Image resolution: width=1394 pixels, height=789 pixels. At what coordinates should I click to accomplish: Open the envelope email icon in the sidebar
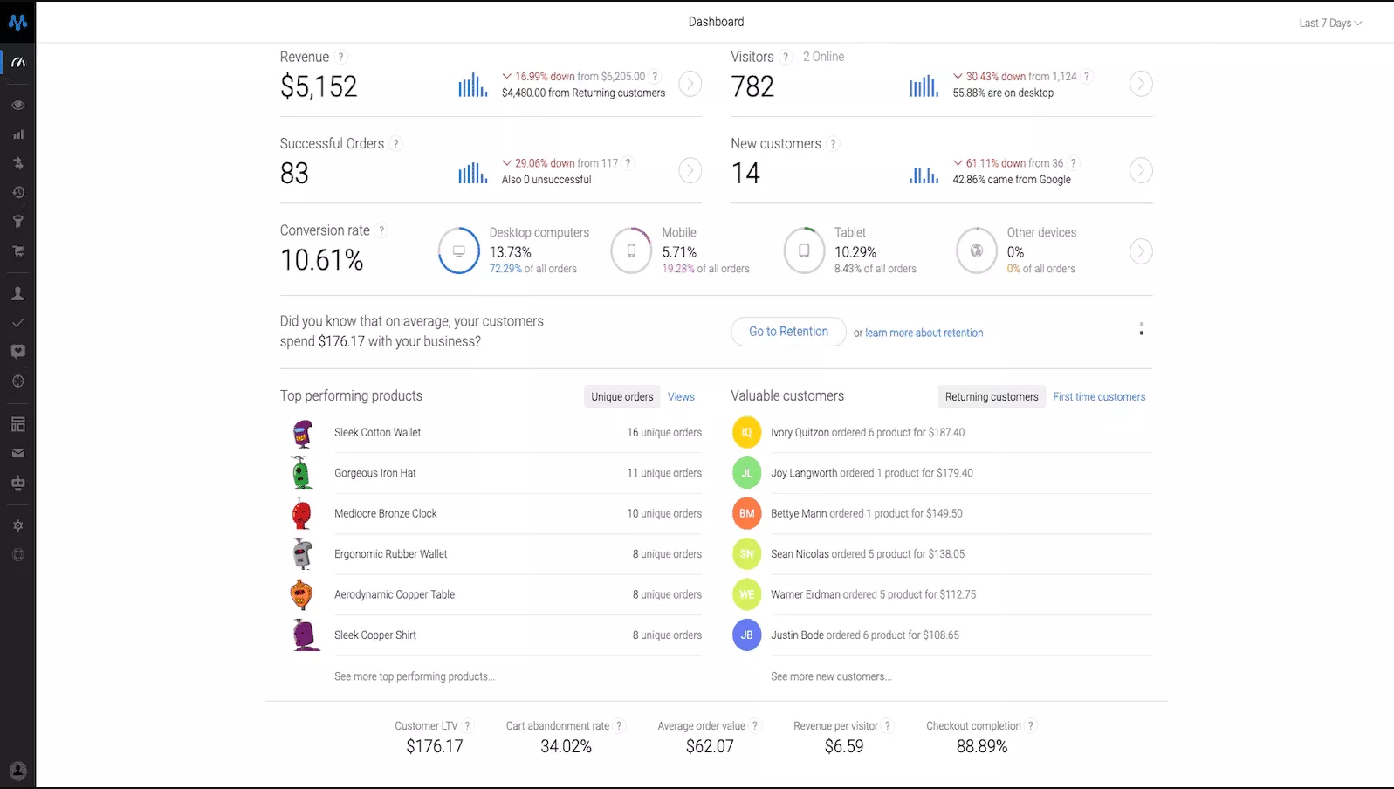point(17,453)
